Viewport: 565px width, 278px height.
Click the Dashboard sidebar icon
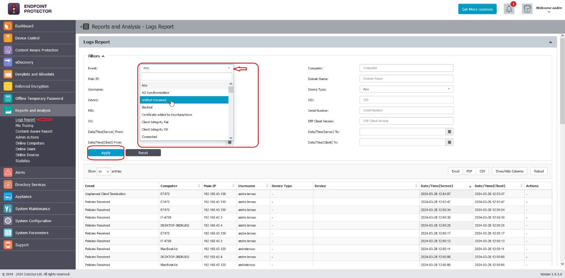click(x=8, y=26)
